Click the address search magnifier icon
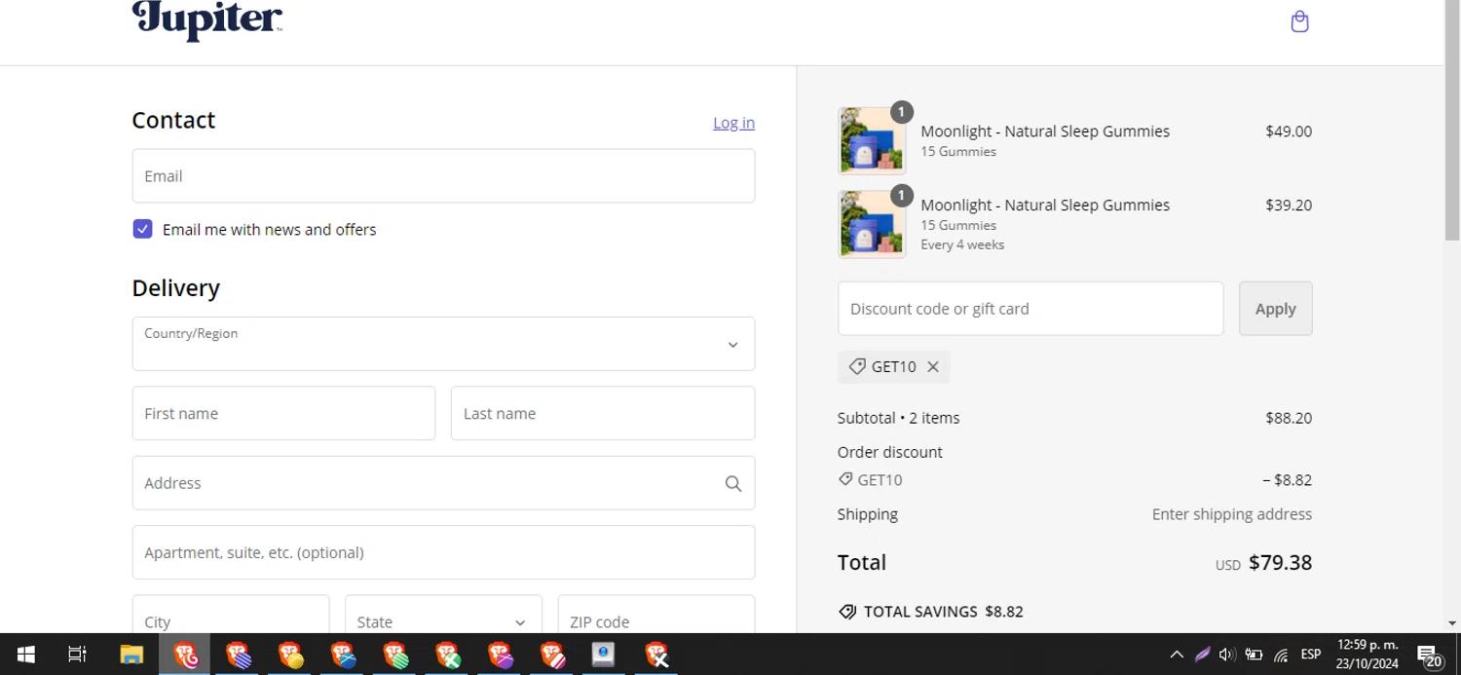Screen dimensions: 1461x675 pos(733,484)
